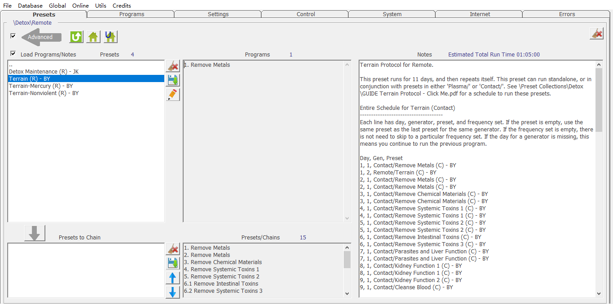Click the Presets/Chains list scroll down arrow

[347, 293]
